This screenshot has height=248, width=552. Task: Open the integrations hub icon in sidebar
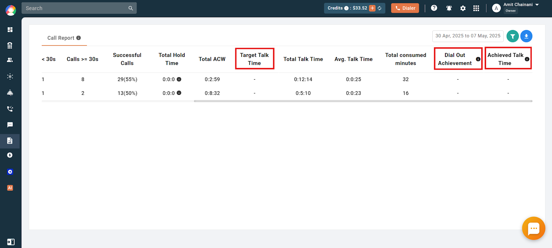pos(10,77)
